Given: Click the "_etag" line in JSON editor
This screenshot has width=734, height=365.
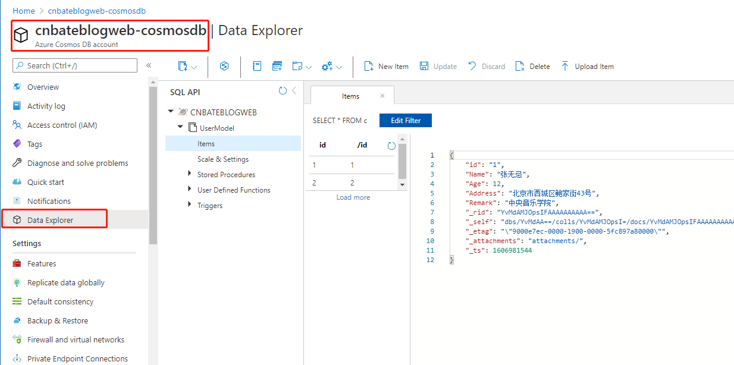Looking at the screenshot, I should [567, 231].
